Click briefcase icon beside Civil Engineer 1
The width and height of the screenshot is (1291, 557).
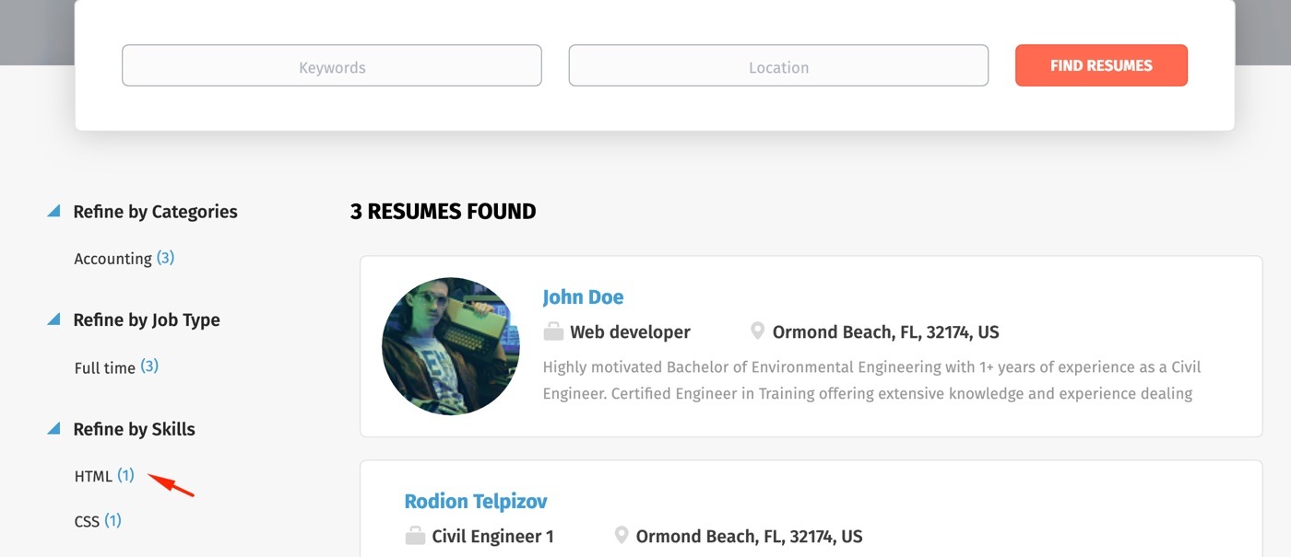415,536
